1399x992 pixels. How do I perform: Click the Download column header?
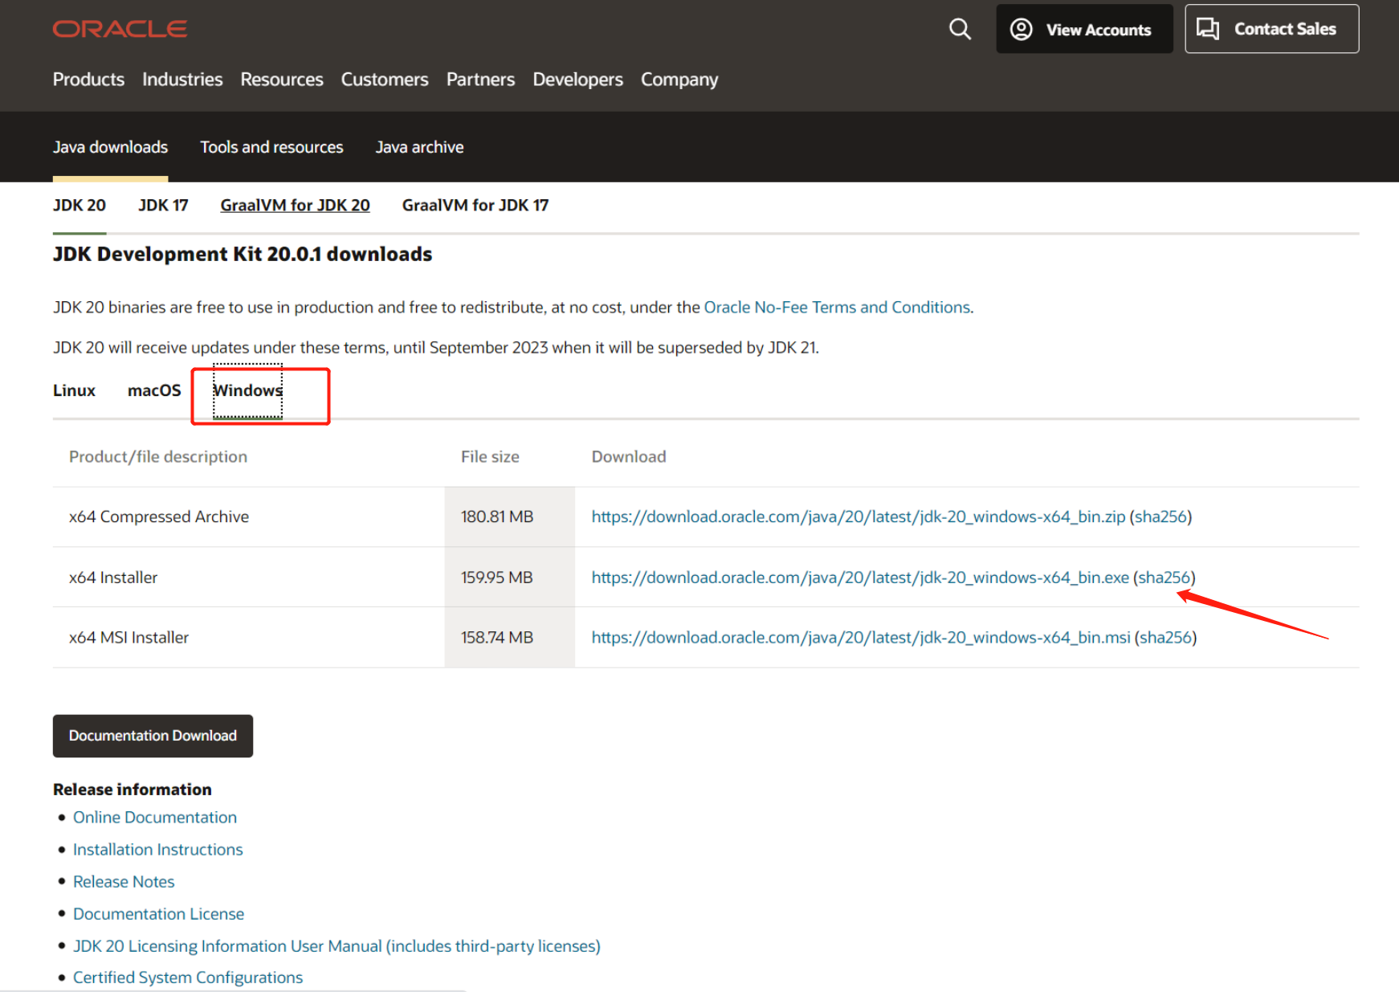tap(629, 457)
